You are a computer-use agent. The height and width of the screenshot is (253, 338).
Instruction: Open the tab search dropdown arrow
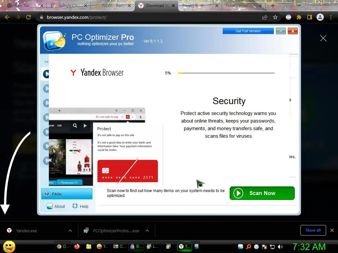click(x=298, y=6)
